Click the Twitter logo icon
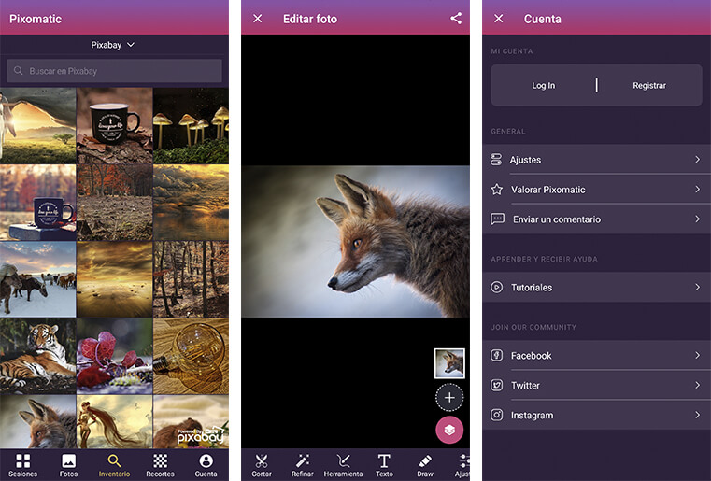Image resolution: width=711 pixels, height=481 pixels. coord(496,386)
